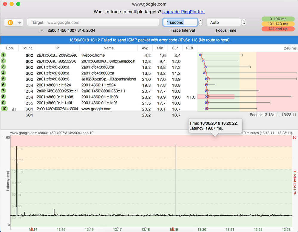Screen dimensions: 298x232
Task: Click the 13:17 time axis label
Action: tap(117, 230)
